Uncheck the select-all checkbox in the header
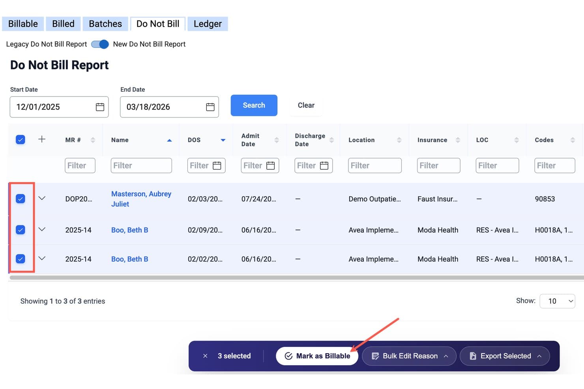 pyautogui.click(x=21, y=140)
